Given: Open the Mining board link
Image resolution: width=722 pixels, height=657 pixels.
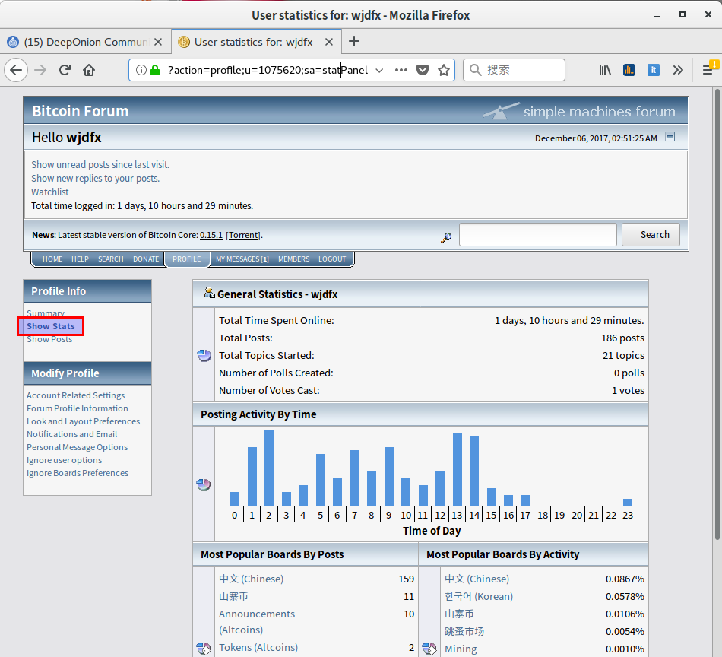Looking at the screenshot, I should click(461, 649).
